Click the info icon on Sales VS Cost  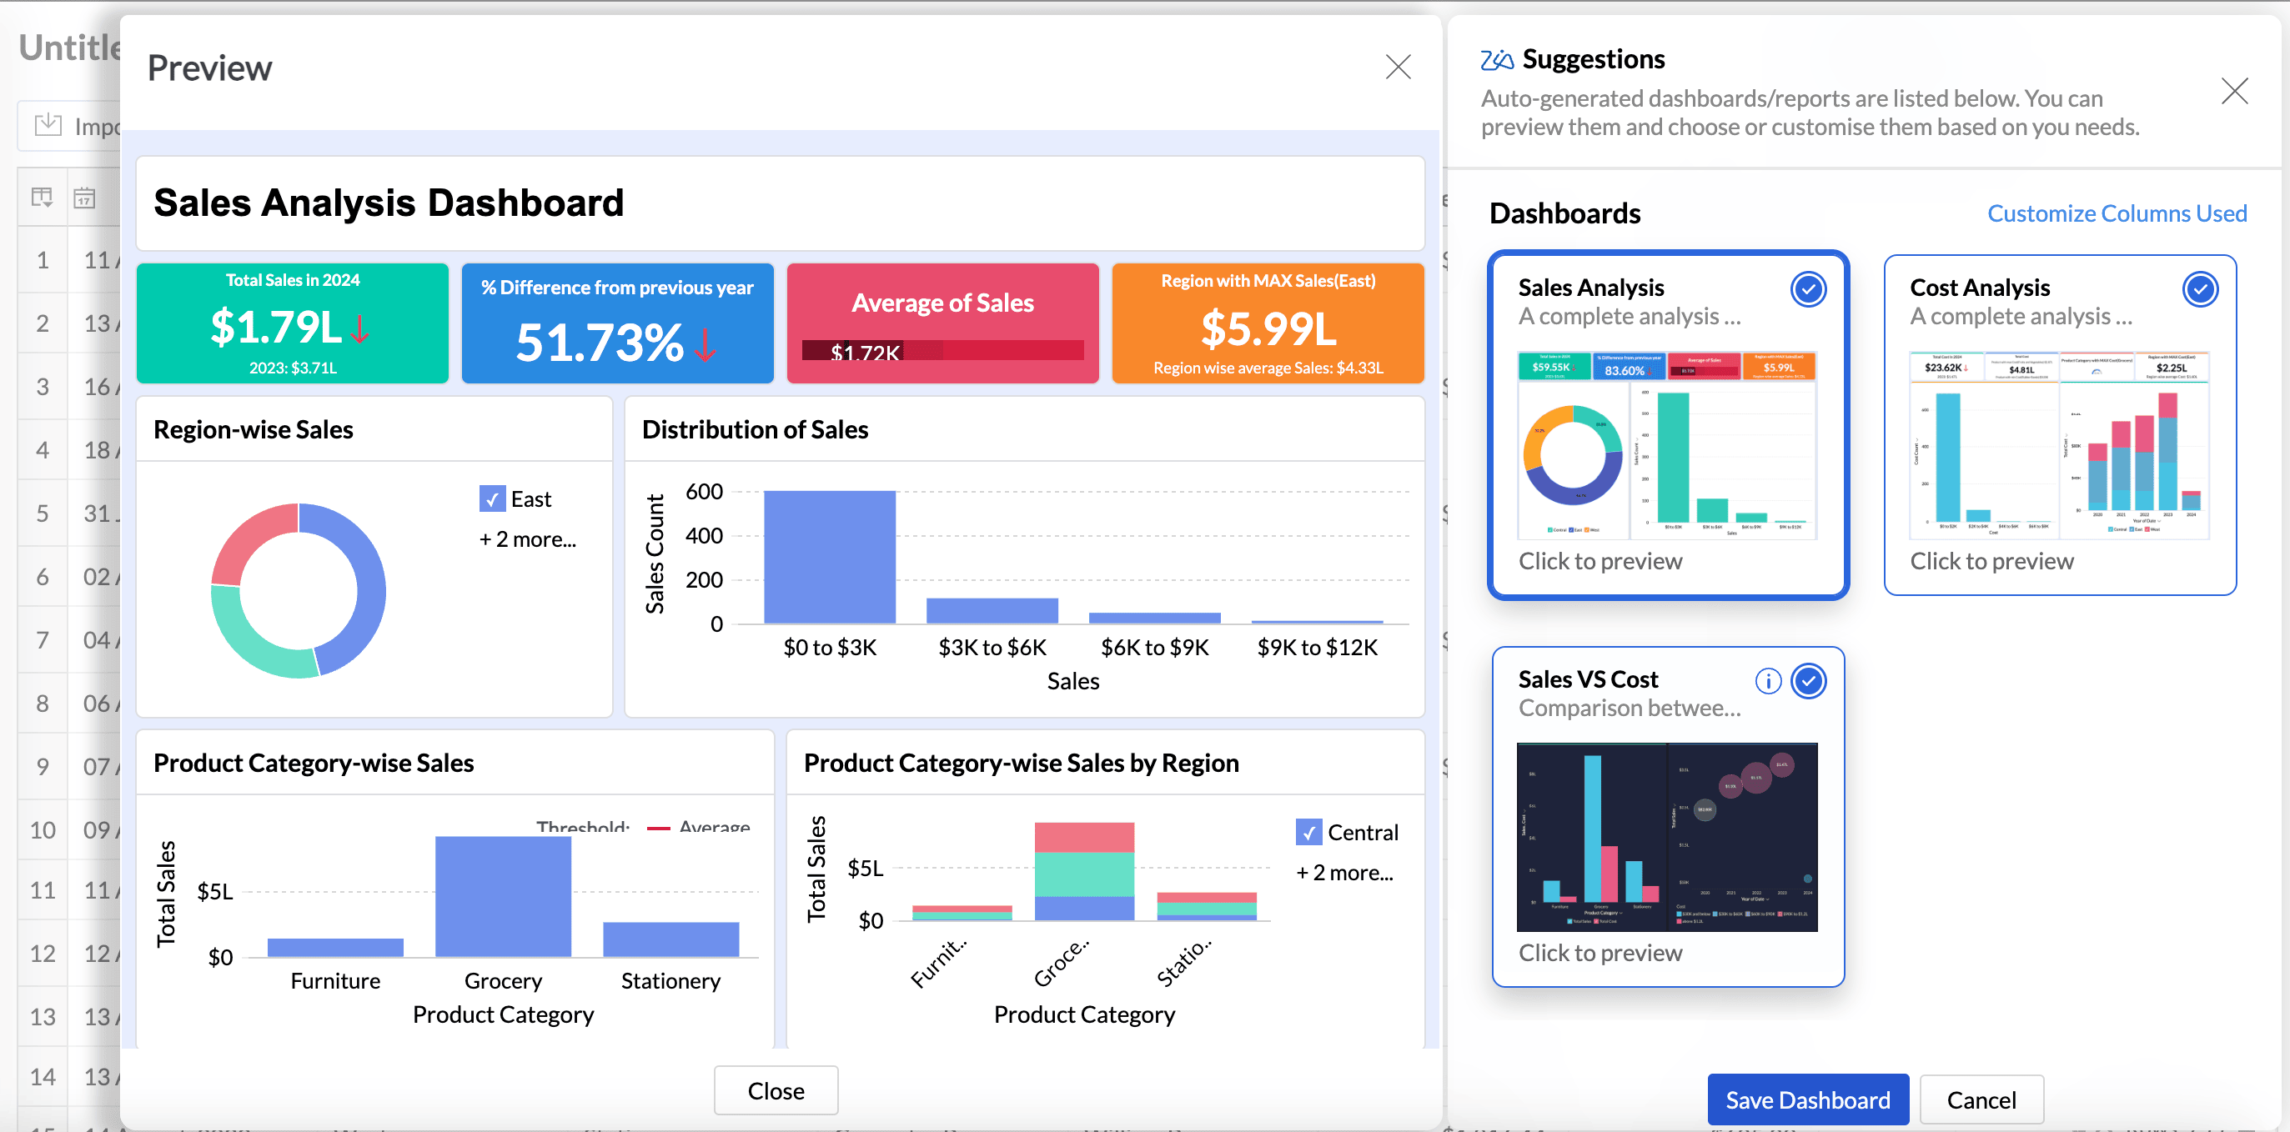click(x=1767, y=681)
